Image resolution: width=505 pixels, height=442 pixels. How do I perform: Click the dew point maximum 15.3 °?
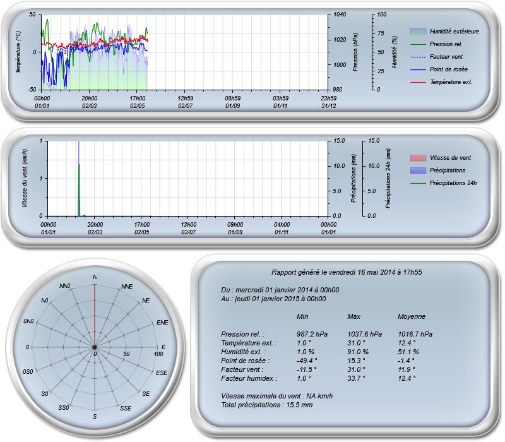356,361
